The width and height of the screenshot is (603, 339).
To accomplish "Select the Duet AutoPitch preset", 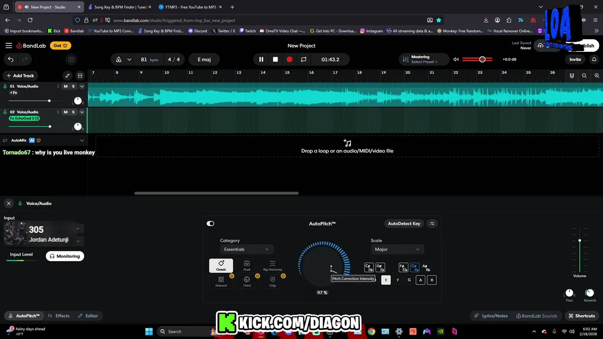I will pyautogui.click(x=247, y=266).
